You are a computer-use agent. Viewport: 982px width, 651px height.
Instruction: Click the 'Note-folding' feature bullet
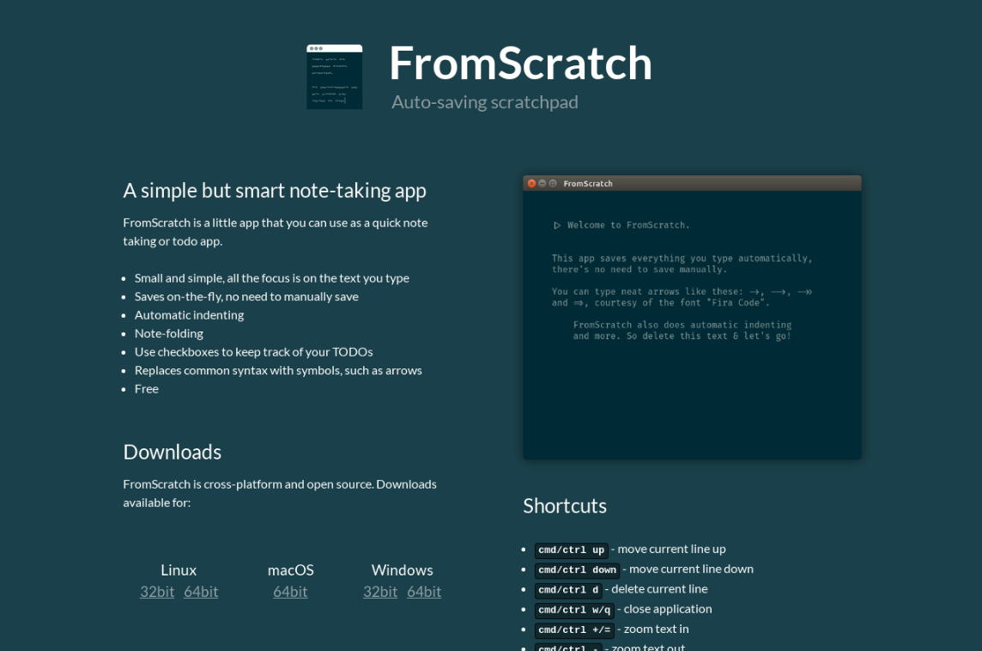click(169, 333)
